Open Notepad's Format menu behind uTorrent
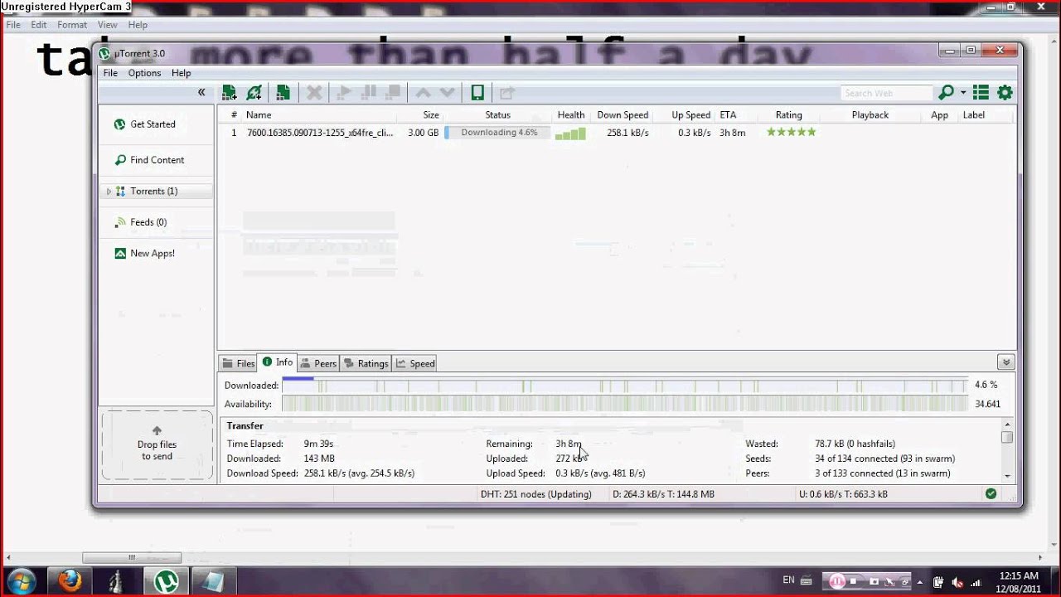 click(72, 25)
